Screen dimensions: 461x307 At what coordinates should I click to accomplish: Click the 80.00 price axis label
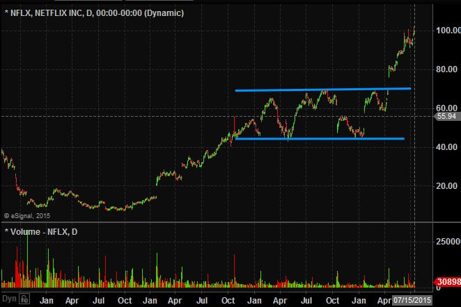coord(446,69)
